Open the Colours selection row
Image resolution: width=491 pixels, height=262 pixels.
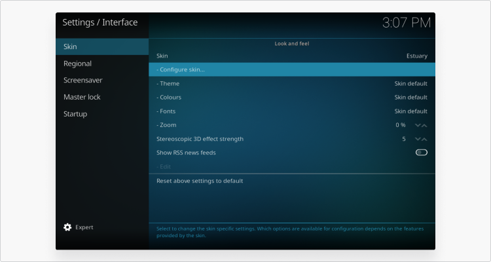(292, 98)
